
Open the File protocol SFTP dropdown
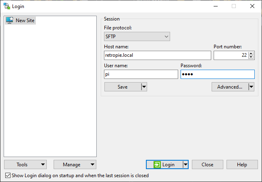[137, 37]
